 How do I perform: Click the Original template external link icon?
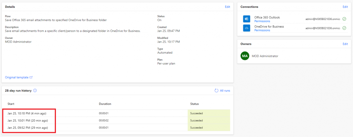click(31, 77)
